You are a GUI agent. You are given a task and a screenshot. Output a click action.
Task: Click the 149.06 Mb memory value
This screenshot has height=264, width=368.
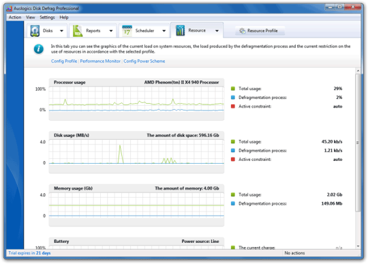[332, 203]
